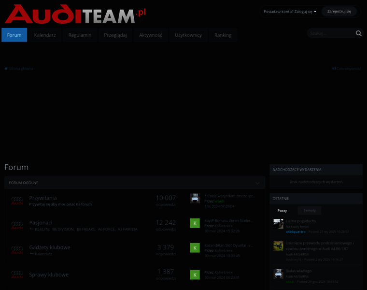
Task: Click the 10 007 odpowiedzi count
Action: 166,200
